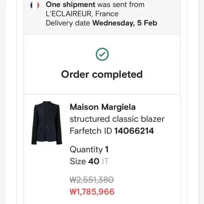Click the One shipment label
The height and width of the screenshot is (204, 204).
coord(70,4)
